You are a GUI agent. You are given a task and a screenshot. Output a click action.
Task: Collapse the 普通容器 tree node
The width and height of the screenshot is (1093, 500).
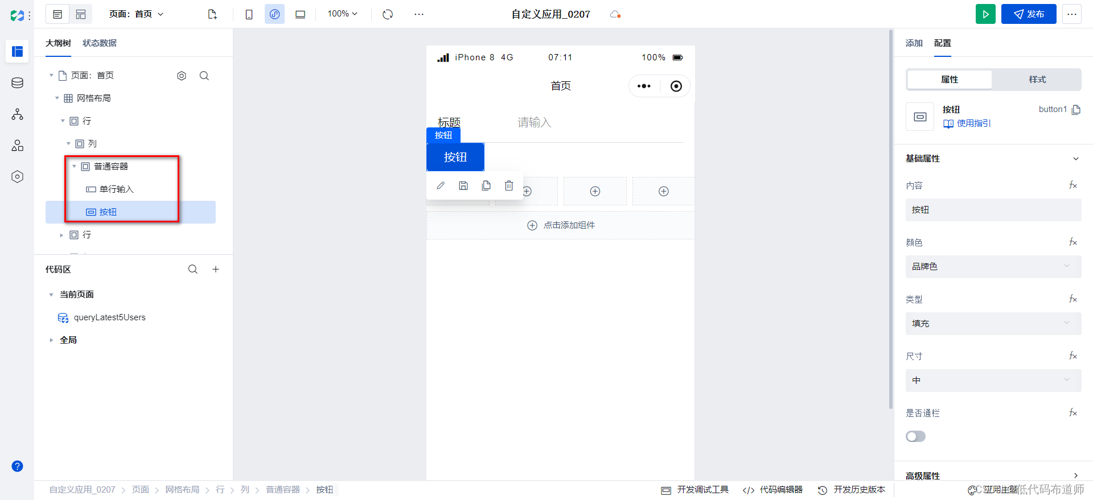click(74, 167)
